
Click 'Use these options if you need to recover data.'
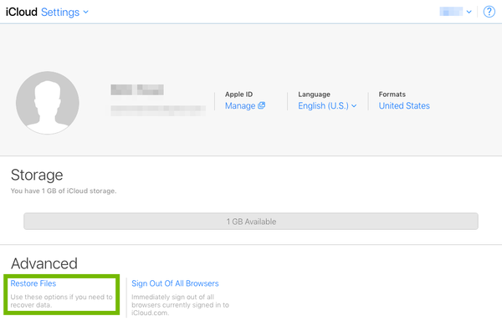(x=61, y=301)
